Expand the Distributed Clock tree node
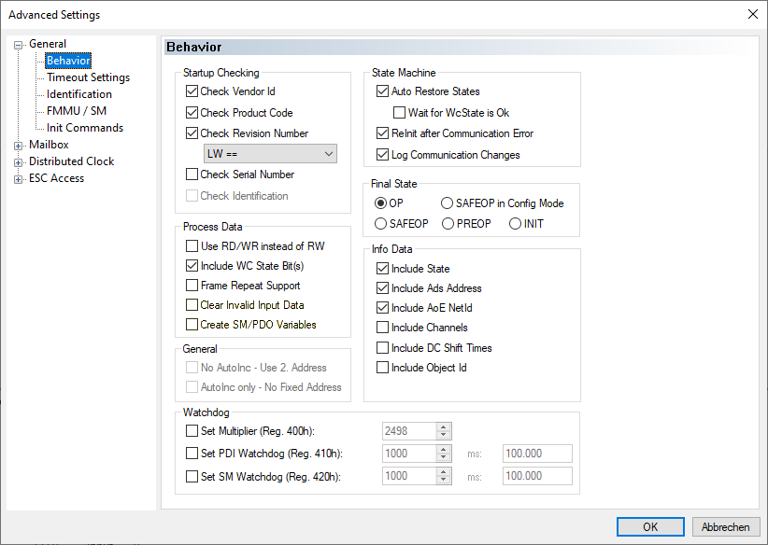 click(18, 163)
